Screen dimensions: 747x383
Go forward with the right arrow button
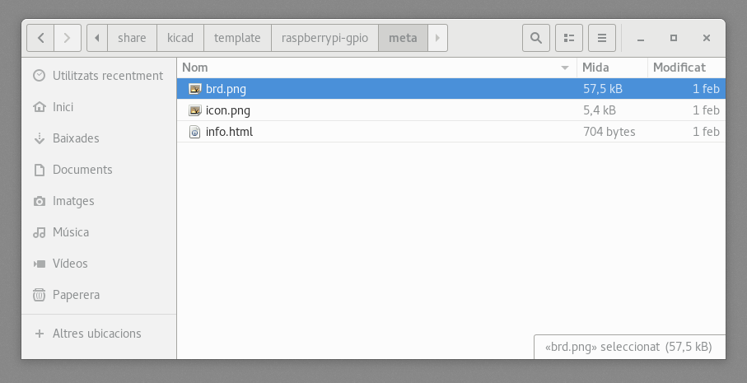click(x=68, y=38)
